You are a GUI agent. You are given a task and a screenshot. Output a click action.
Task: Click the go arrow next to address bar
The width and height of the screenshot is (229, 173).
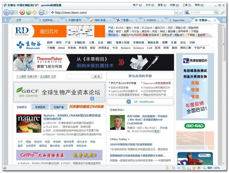[x=181, y=13]
